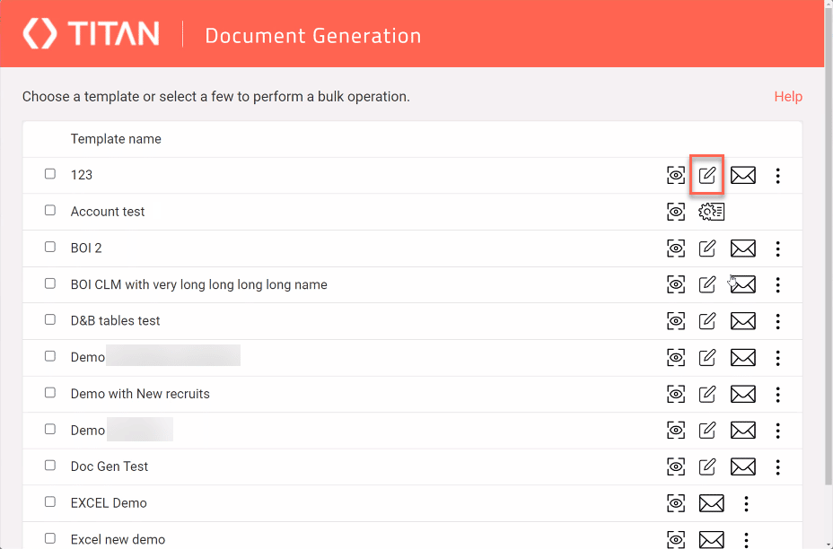Click the edit icon for template 123

pyautogui.click(x=707, y=175)
